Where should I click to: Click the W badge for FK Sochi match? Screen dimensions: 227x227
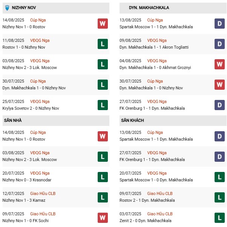[x=102, y=218]
